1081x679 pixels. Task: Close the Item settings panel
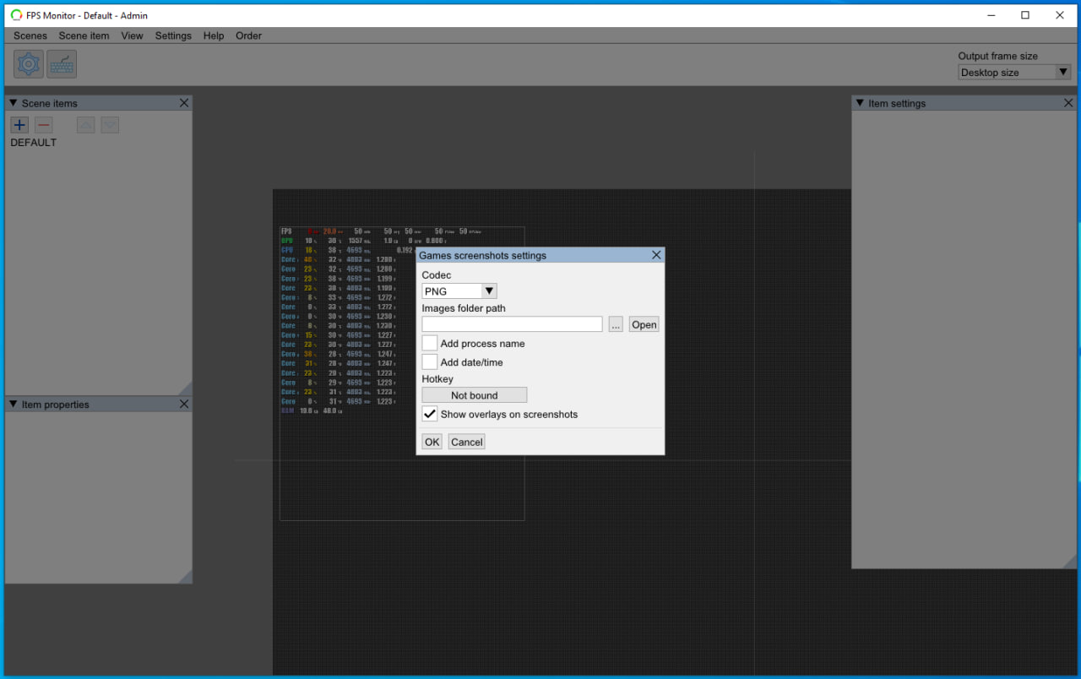(1068, 103)
